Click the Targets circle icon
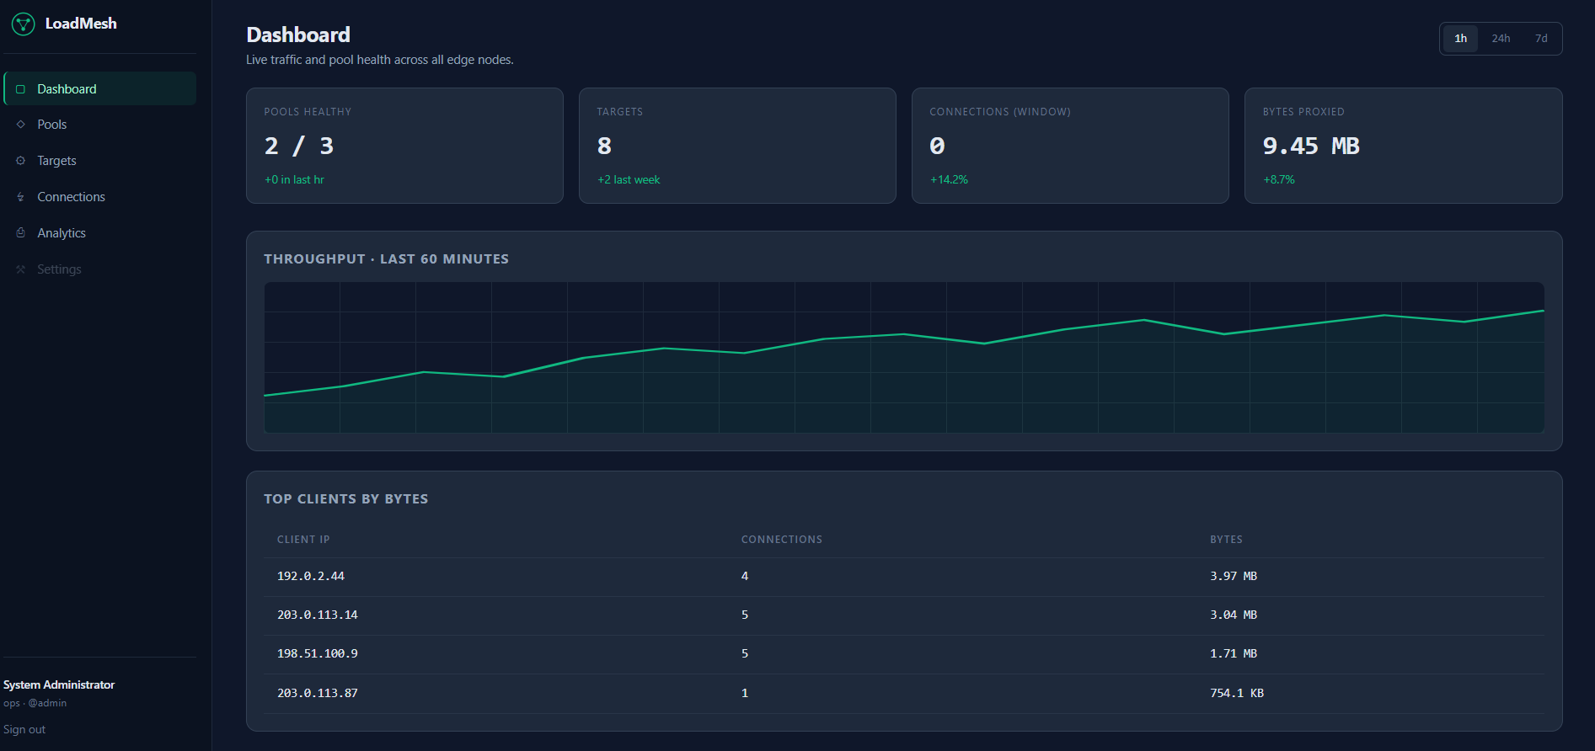 21,161
